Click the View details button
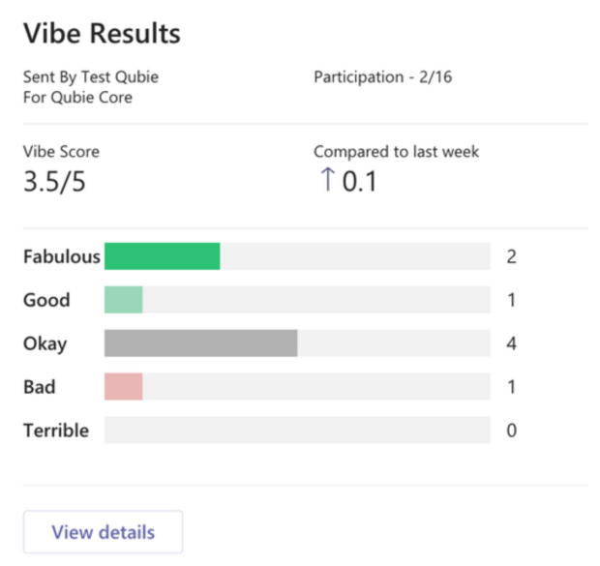 click(103, 531)
